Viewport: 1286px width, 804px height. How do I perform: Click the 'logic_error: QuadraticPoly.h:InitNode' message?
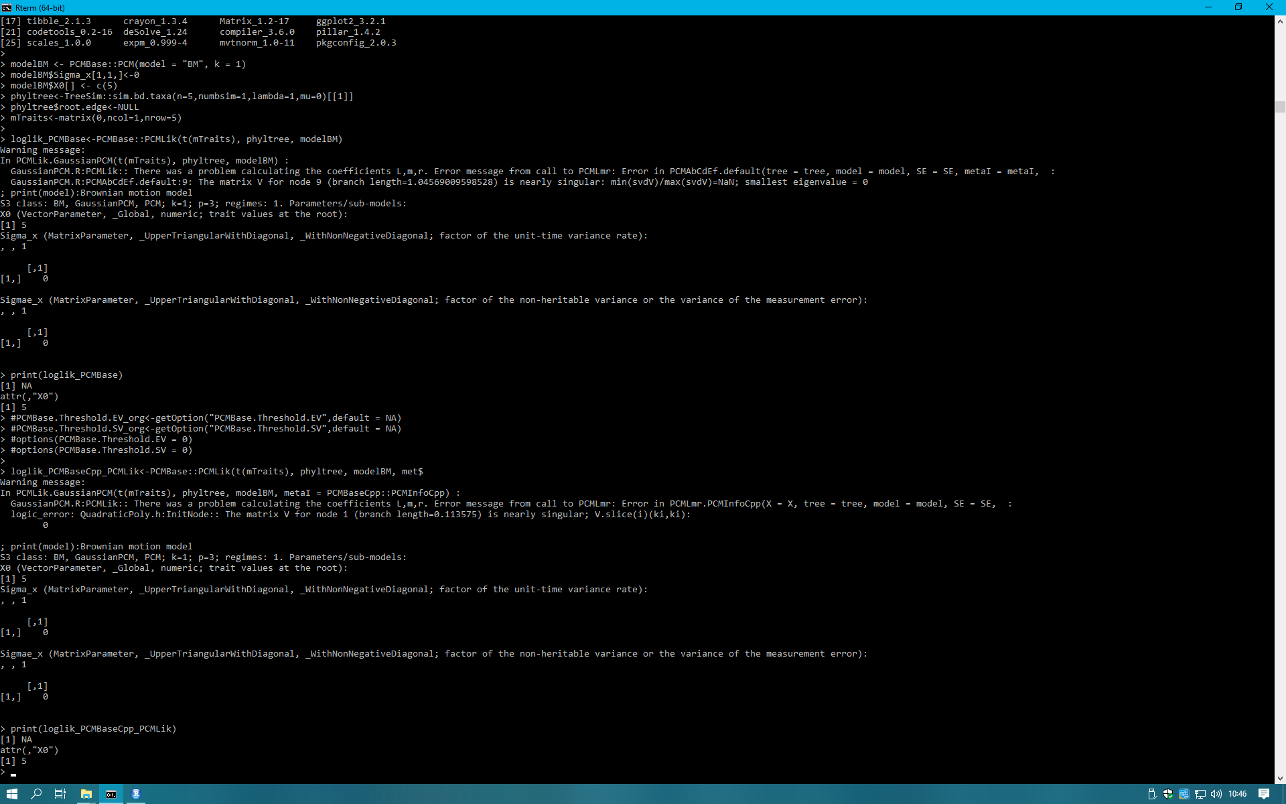click(350, 515)
